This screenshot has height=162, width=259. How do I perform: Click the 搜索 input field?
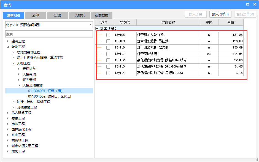pos(49,34)
